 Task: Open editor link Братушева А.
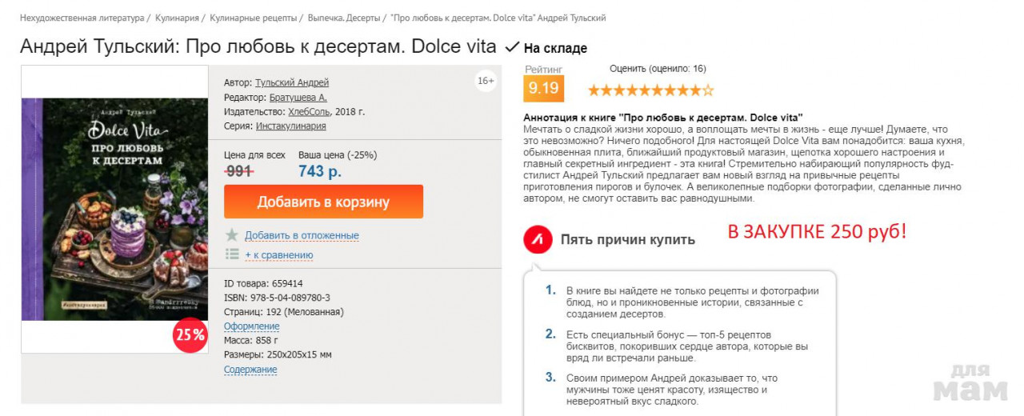pyautogui.click(x=298, y=97)
